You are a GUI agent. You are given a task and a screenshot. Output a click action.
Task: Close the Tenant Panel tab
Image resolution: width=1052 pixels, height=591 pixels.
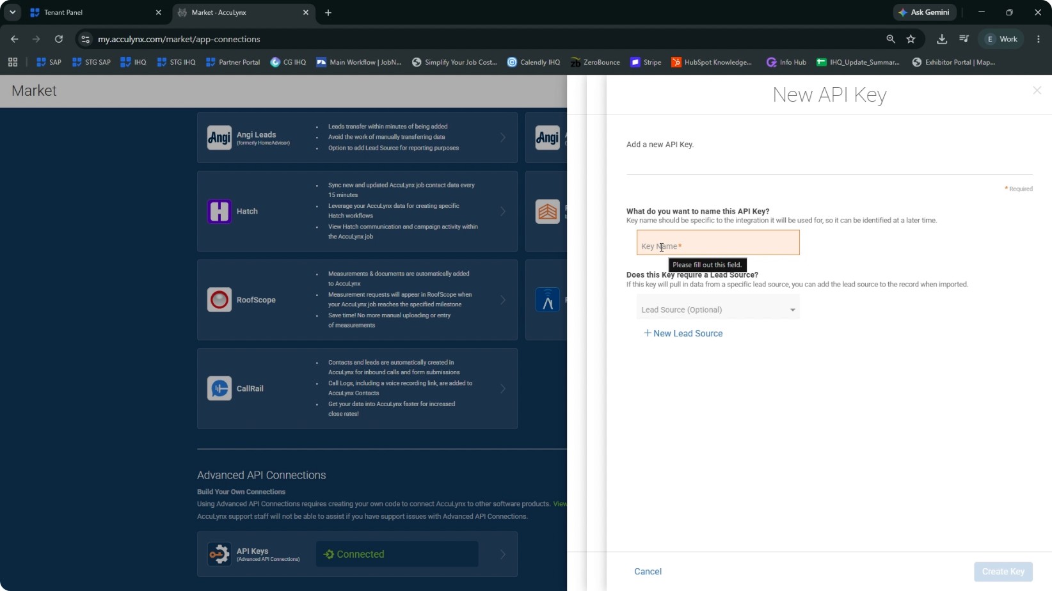pos(159,13)
